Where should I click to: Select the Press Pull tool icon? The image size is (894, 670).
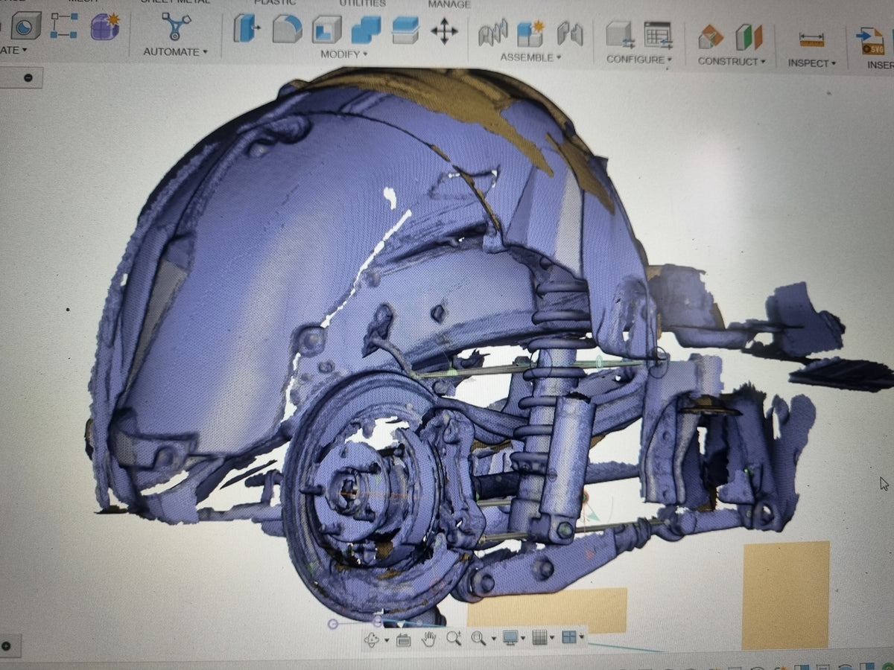(x=247, y=29)
